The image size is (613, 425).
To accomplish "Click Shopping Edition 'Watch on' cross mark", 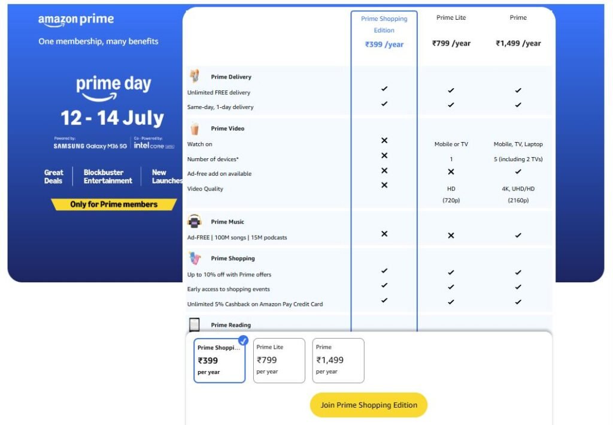I will (384, 140).
